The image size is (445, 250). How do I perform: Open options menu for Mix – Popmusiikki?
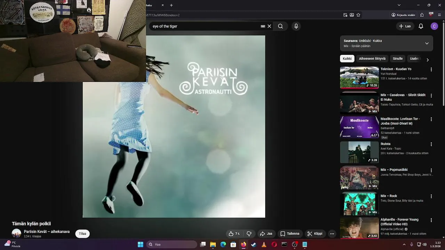pos(431,170)
